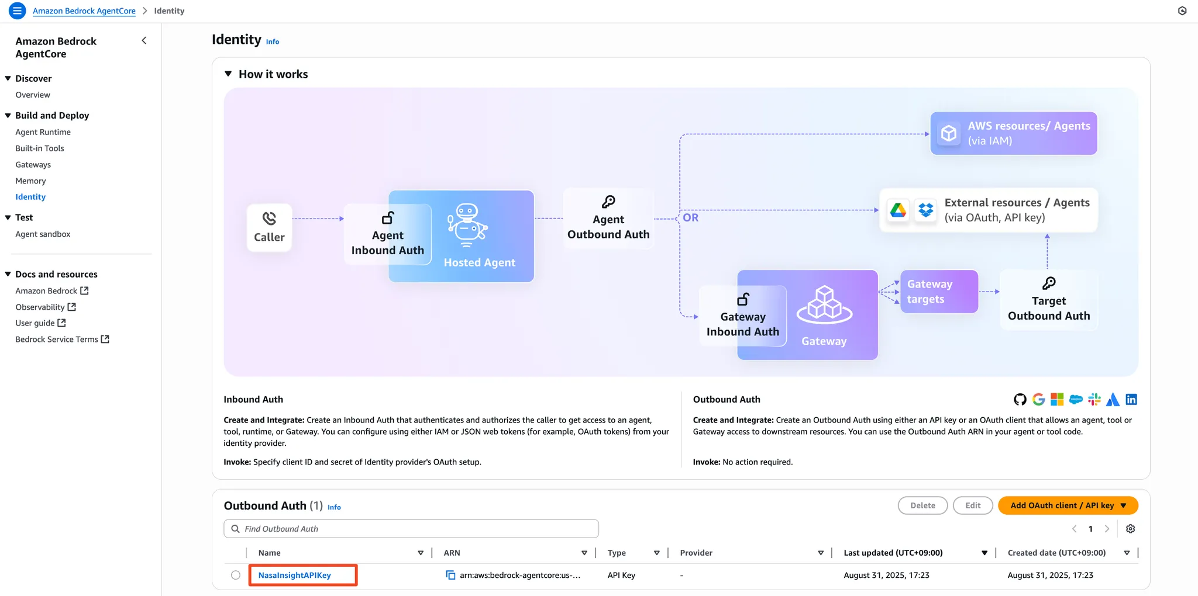Open Bedrock Service Terms external link
This screenshot has width=1198, height=596.
pos(63,339)
